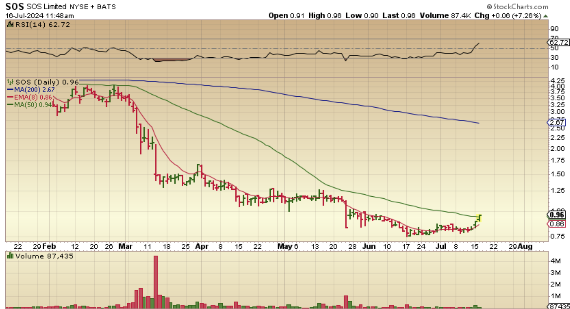Click the 0.86 EMA price axis tag
570x309 pixels.
[x=557, y=224]
